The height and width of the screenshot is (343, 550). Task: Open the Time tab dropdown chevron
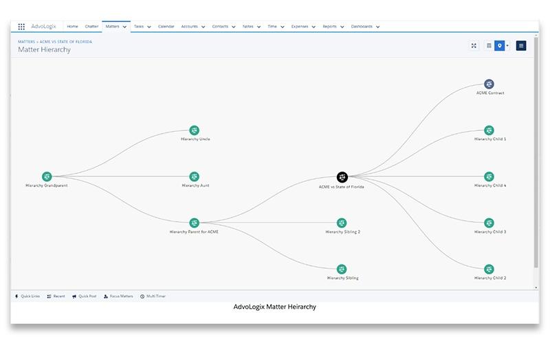[x=283, y=27]
